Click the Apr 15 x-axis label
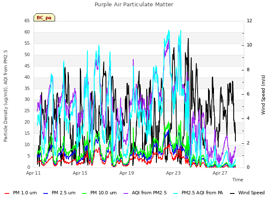 click(x=80, y=173)
